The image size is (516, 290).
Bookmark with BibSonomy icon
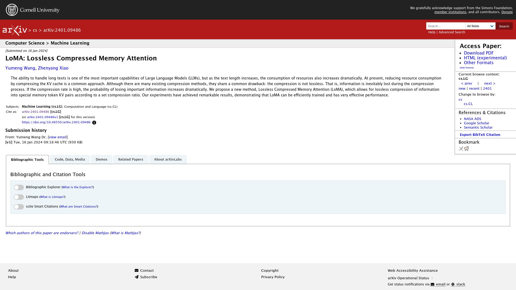click(x=461, y=149)
